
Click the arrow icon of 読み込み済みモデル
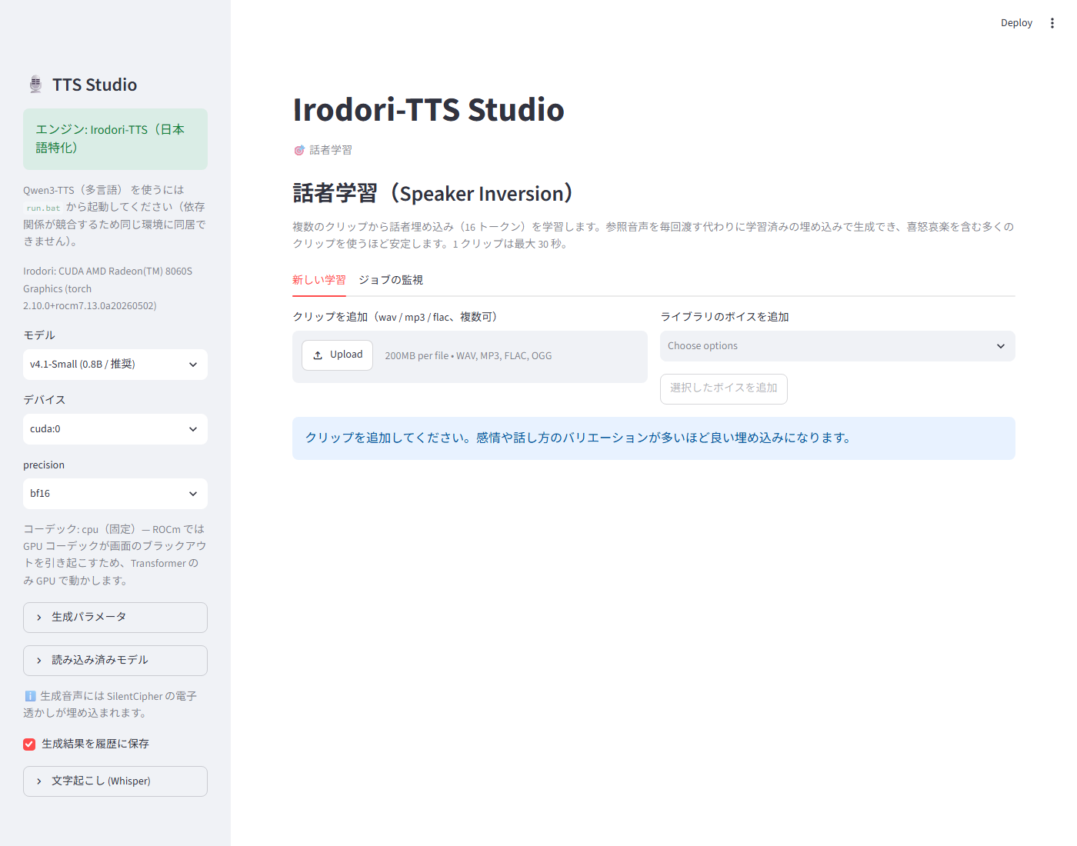(x=39, y=661)
